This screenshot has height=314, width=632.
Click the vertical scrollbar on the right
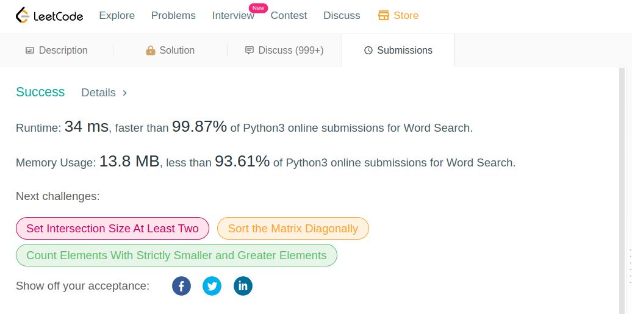[622, 191]
